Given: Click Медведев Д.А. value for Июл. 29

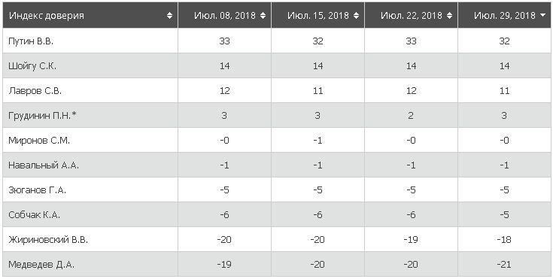Looking at the screenshot, I should tap(505, 265).
